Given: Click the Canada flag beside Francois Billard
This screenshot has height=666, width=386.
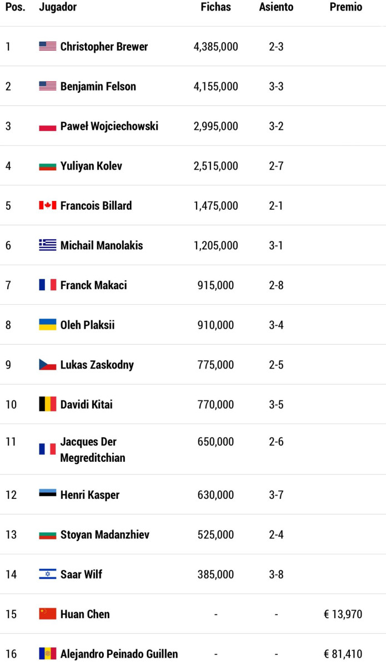Looking at the screenshot, I should coord(47,205).
